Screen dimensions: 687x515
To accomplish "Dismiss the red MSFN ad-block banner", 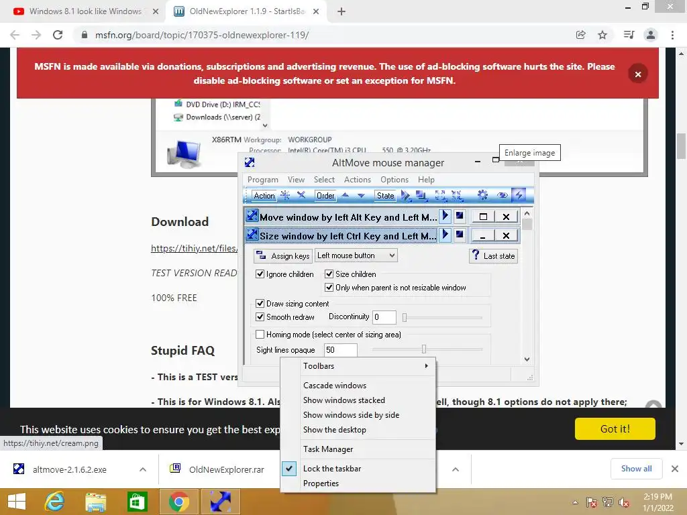I will [638, 74].
